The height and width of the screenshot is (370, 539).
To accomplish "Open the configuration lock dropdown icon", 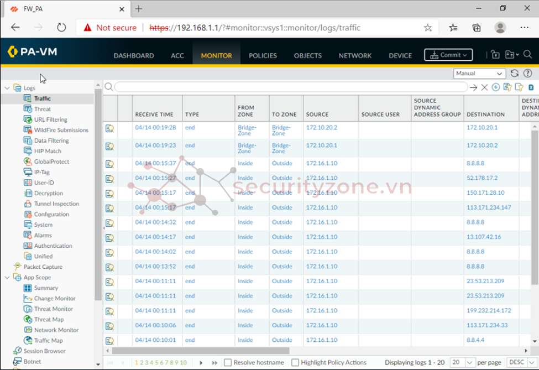I will click(511, 55).
